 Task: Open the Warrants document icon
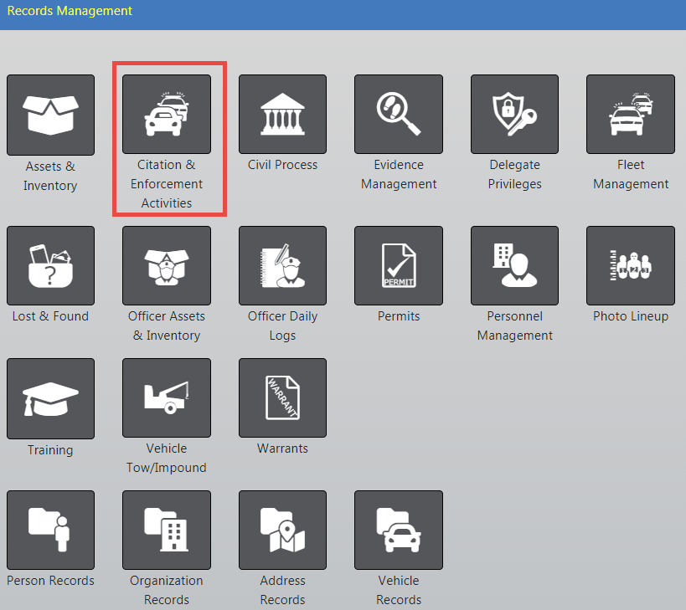[x=282, y=398]
